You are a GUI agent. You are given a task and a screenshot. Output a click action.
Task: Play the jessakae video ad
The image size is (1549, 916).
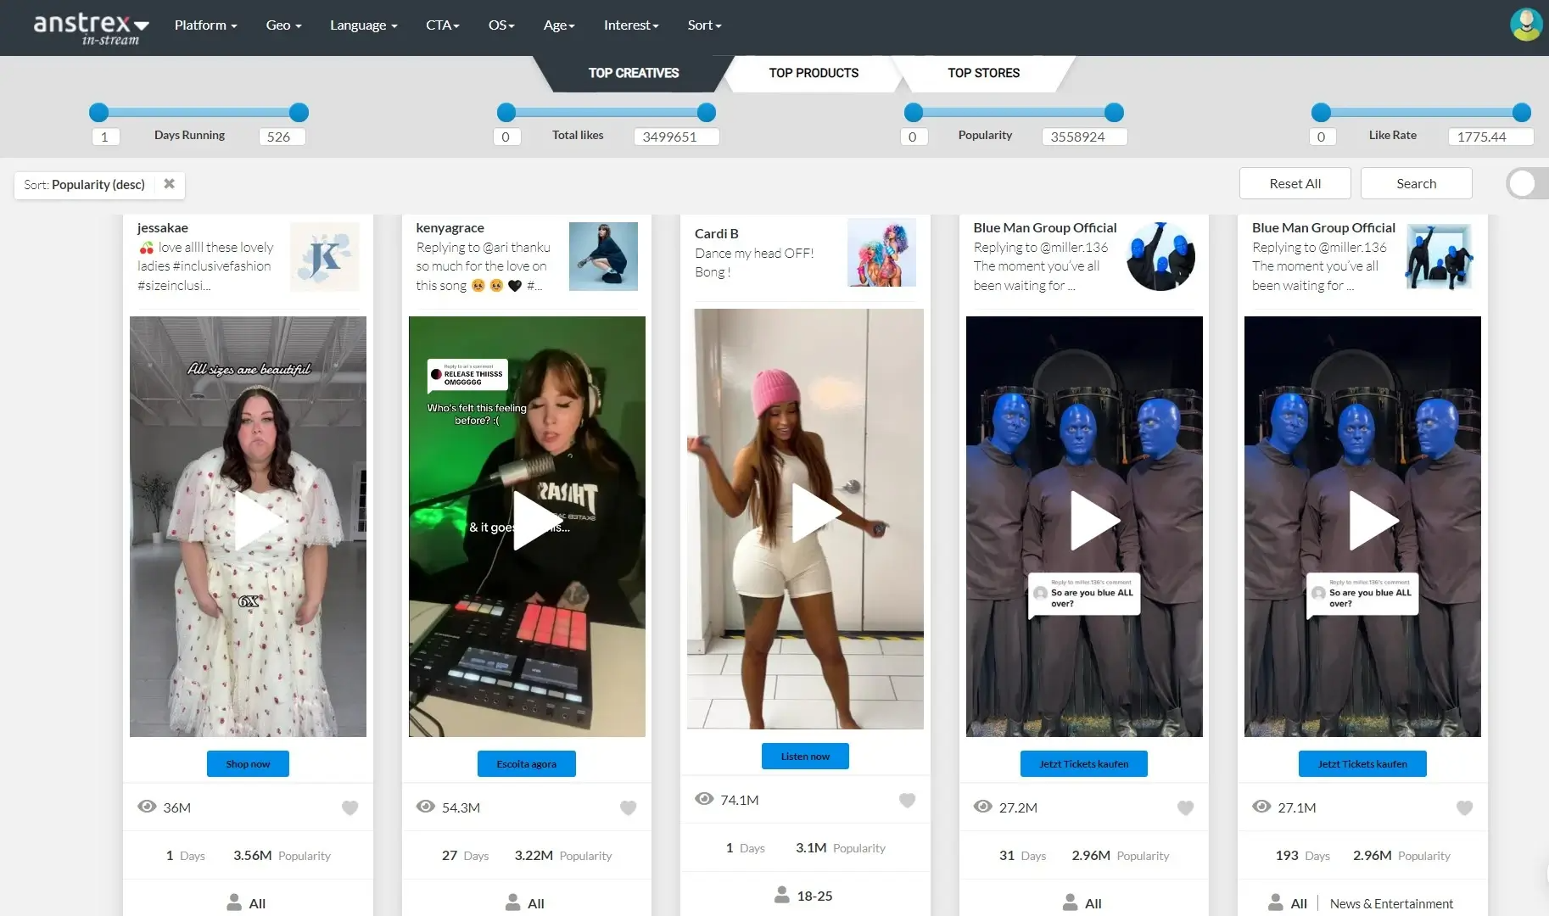tap(258, 521)
